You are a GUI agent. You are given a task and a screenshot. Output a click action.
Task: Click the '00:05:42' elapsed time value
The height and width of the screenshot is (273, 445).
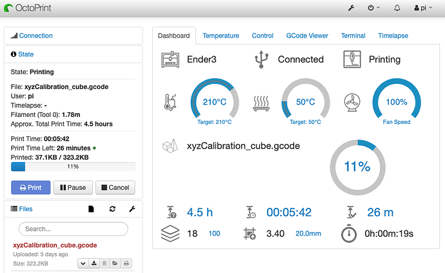pos(289,212)
